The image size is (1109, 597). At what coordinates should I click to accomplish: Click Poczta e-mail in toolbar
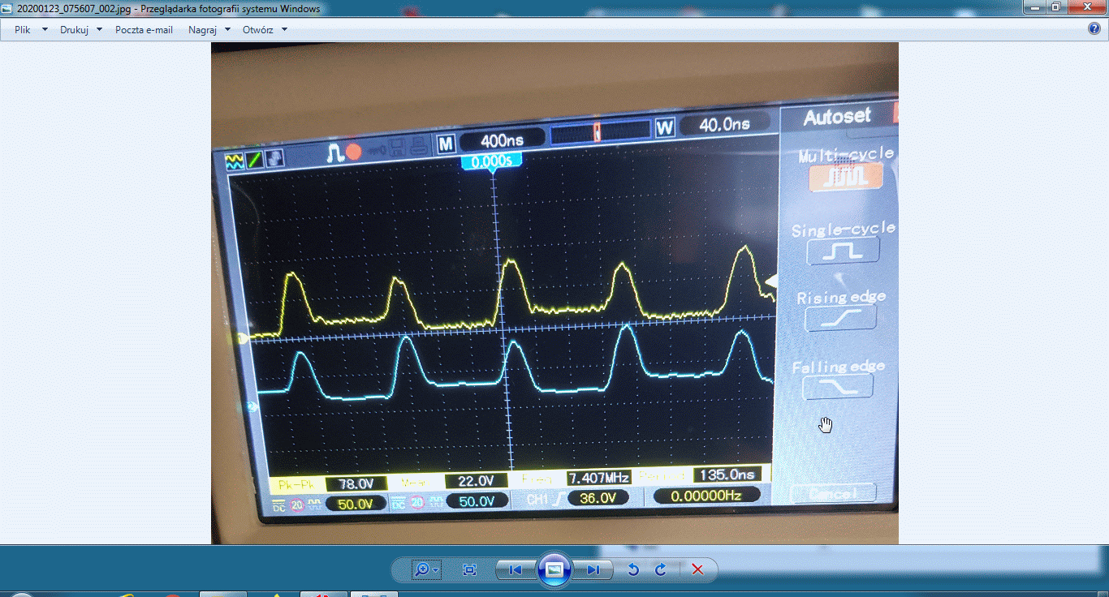point(144,30)
